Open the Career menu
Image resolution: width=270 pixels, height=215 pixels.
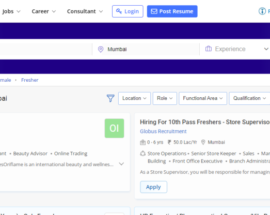44,11
